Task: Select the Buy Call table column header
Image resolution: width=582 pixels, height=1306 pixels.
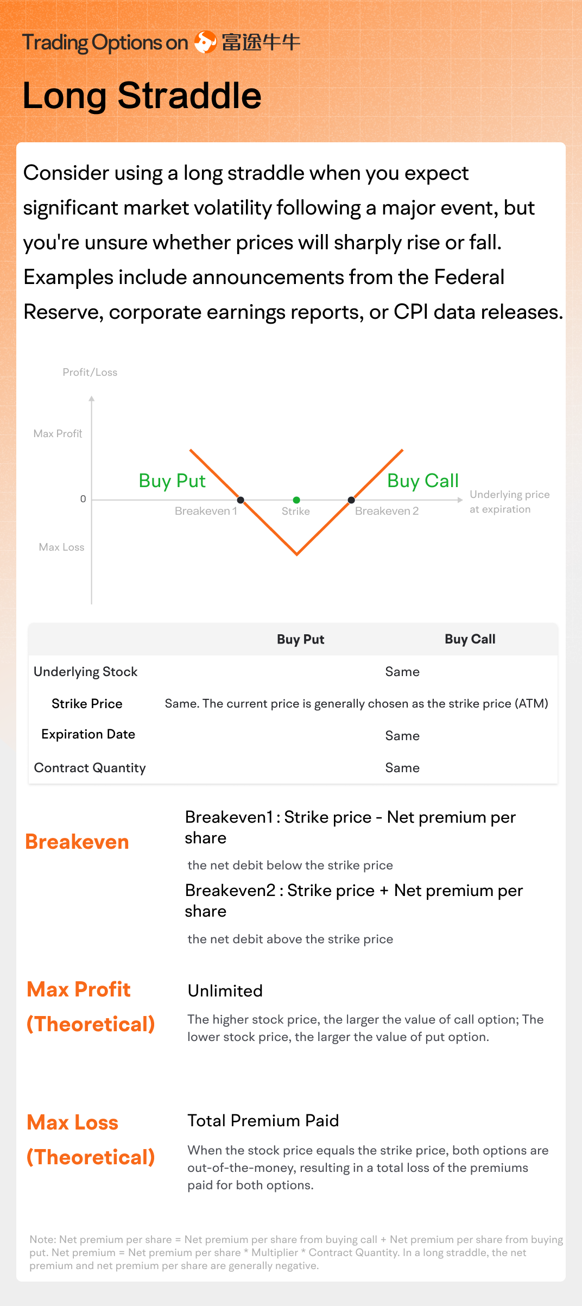Action: (x=470, y=639)
